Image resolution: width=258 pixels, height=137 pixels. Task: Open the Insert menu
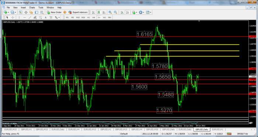[23, 8]
